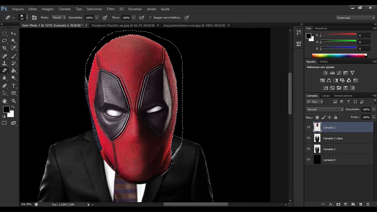This screenshot has width=377, height=212.
Task: Select the Horizontal Type tool
Action: (x=14, y=86)
